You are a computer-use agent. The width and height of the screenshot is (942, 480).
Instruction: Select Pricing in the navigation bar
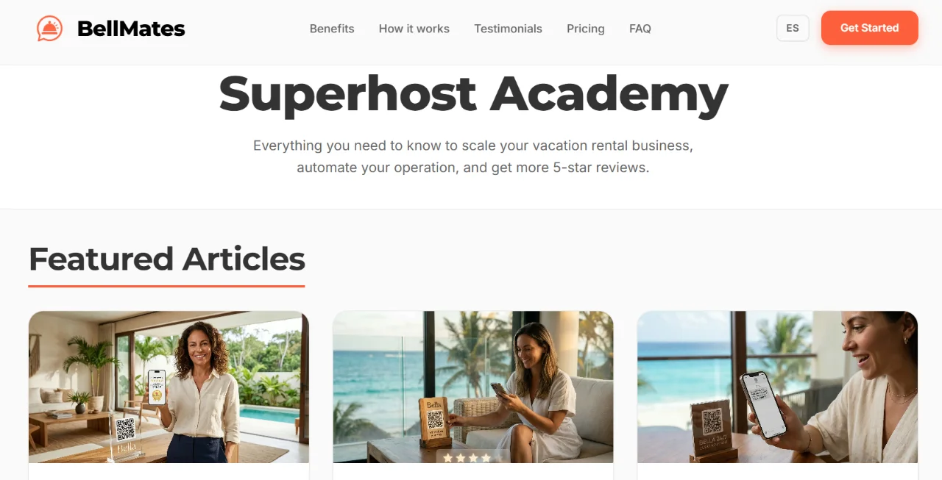pos(586,29)
